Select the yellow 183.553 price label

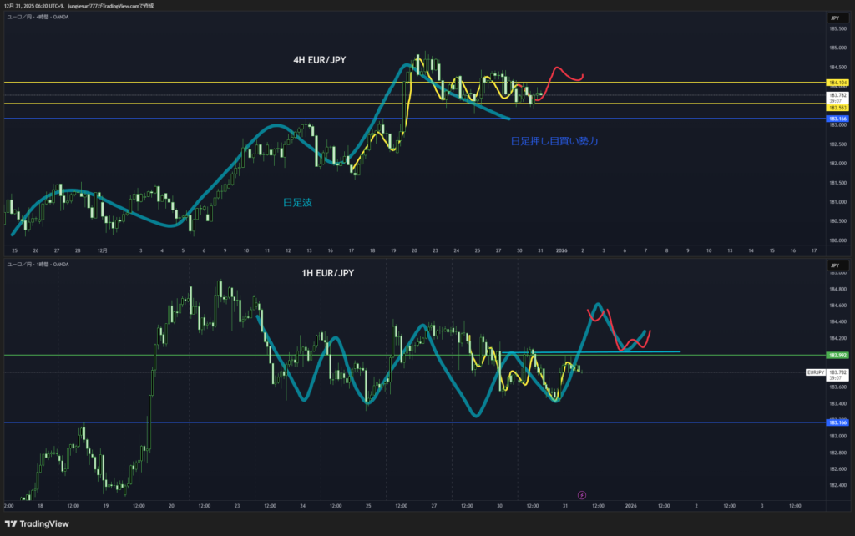[837, 108]
